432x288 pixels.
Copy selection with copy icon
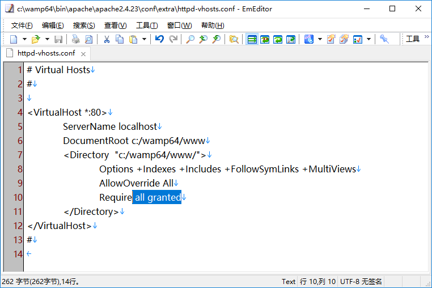click(x=120, y=40)
